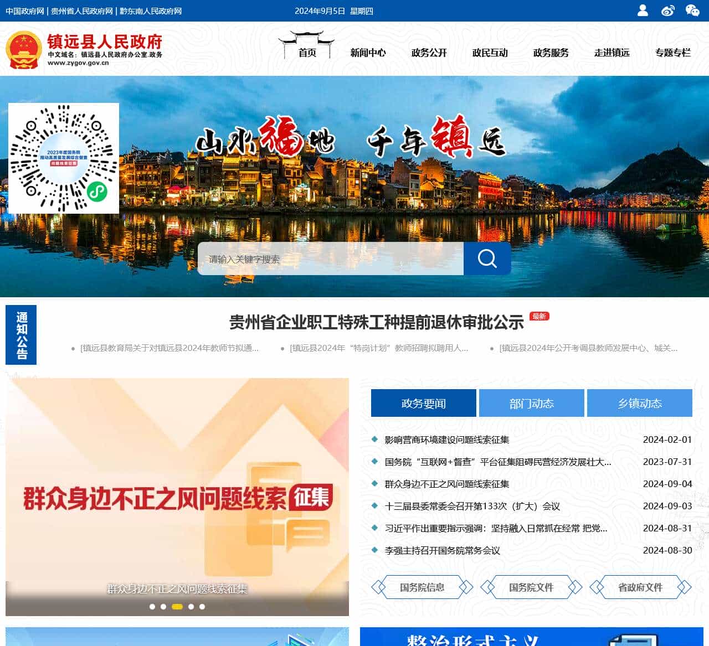Go to fifth carousel slide dot
Image resolution: width=709 pixels, height=646 pixels.
click(202, 607)
